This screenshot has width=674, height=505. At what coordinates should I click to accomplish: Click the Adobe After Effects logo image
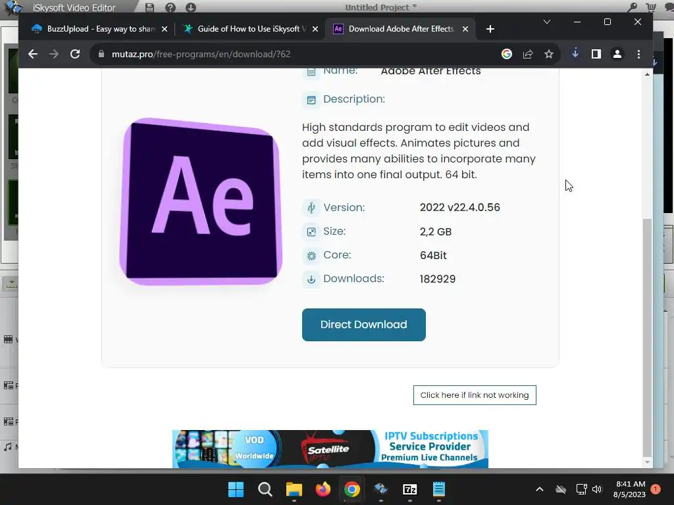tap(201, 201)
